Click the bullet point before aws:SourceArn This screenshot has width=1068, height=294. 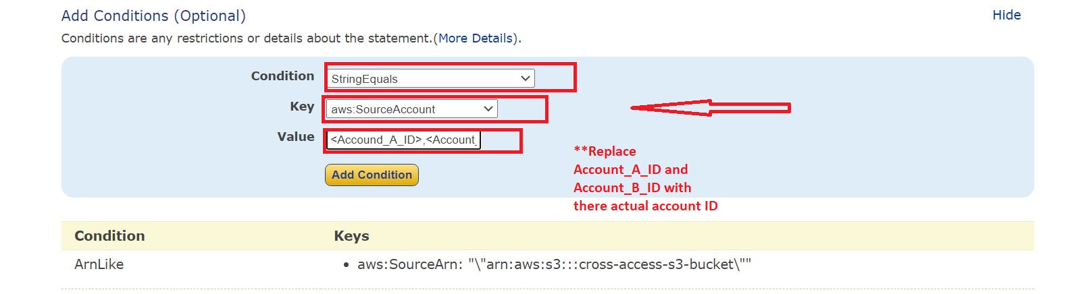[x=346, y=265]
